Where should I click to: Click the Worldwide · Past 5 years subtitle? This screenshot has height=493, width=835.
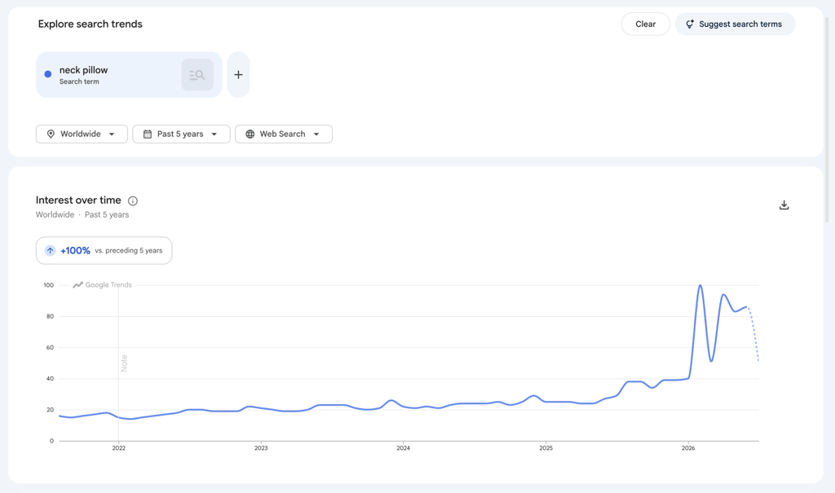click(x=82, y=214)
